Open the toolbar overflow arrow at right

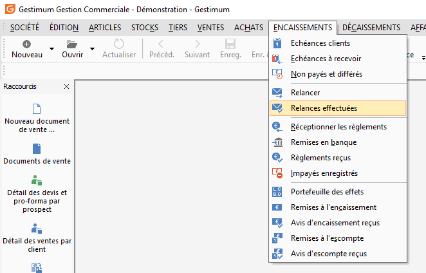coord(423,58)
